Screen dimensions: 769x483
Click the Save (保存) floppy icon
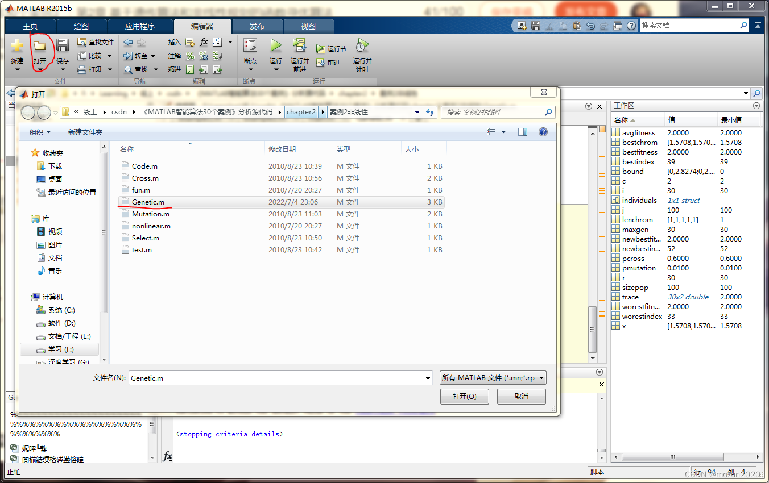(x=62, y=45)
